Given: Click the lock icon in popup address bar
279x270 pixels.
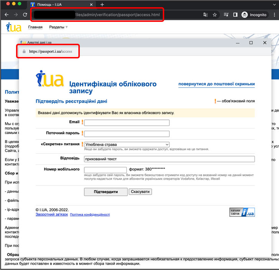Looking at the screenshot, I should click(x=24, y=51).
